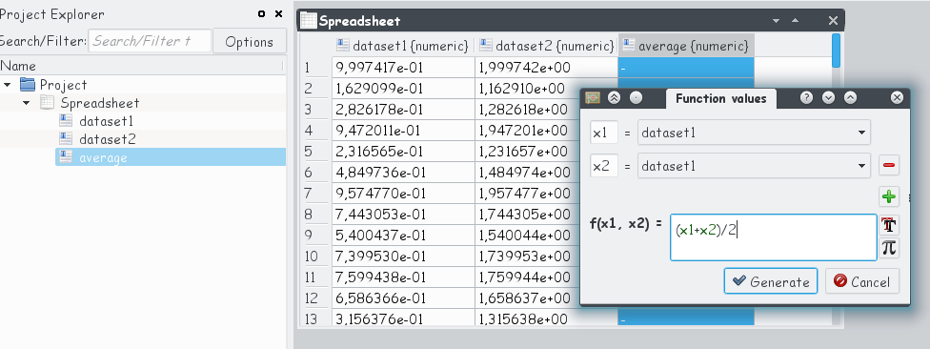Click the Spreadsheet icon in project tree
Viewport: 930px width, 349px height.
click(47, 103)
